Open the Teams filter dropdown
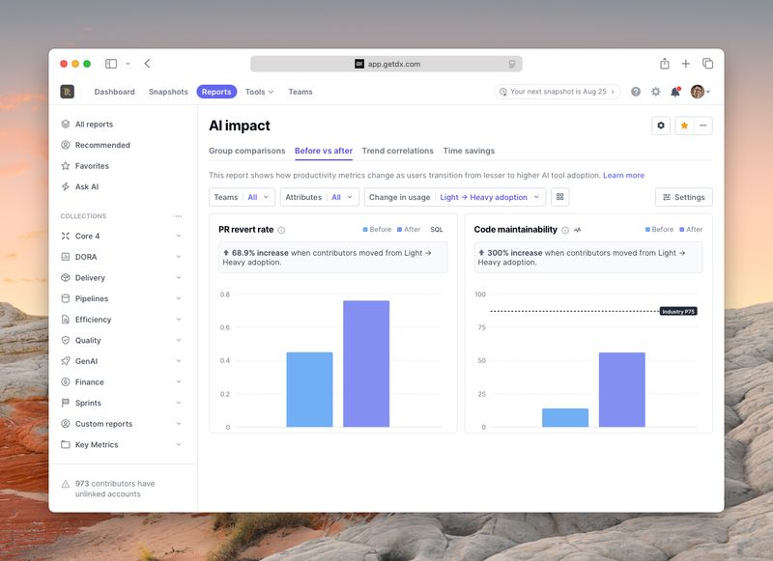The image size is (773, 561). tap(242, 197)
